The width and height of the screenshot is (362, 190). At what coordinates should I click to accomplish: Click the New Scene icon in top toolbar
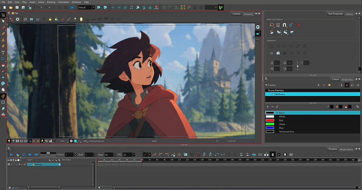coord(4,7)
